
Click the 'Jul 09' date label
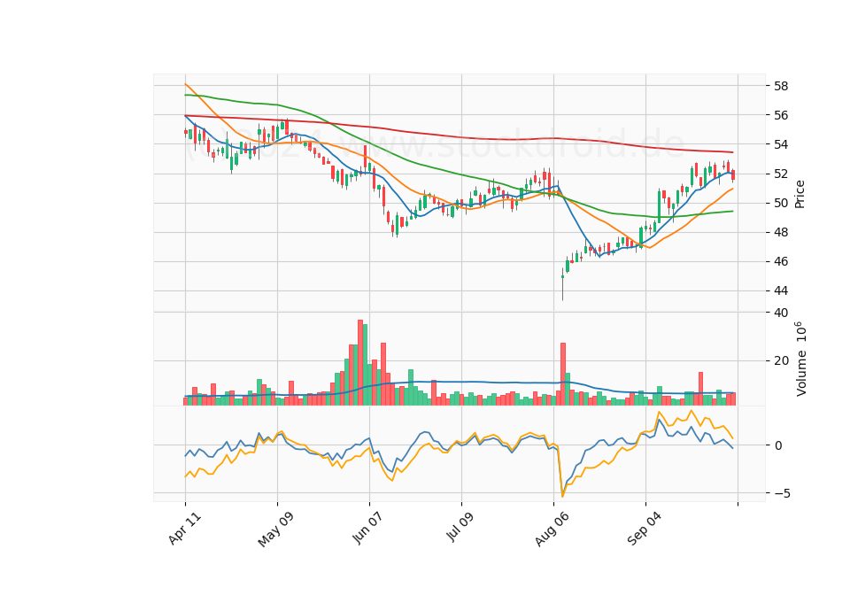point(460,527)
